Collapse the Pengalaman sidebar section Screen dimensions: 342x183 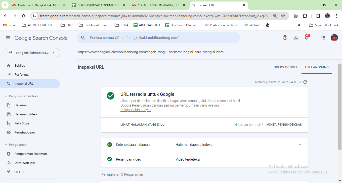tap(6, 145)
